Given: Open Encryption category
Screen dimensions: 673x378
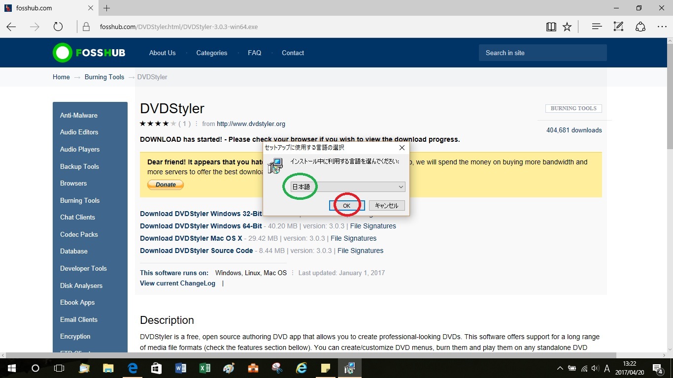Looking at the screenshot, I should (75, 336).
